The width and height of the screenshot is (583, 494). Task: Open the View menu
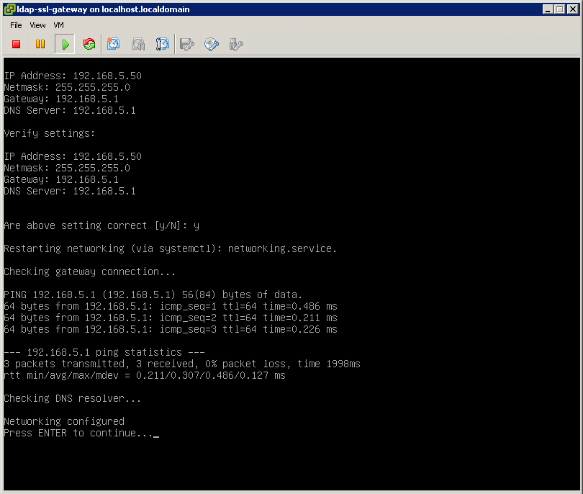[x=37, y=25]
